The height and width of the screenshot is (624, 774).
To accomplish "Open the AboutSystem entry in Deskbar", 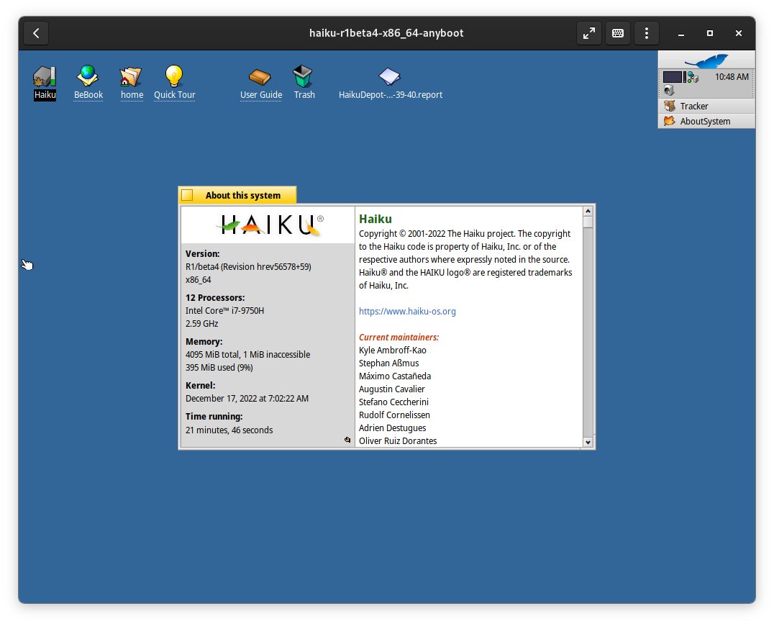I will point(706,121).
